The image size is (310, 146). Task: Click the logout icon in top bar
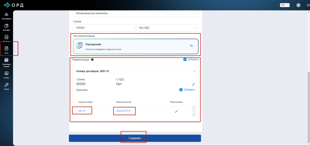coord(308,5)
